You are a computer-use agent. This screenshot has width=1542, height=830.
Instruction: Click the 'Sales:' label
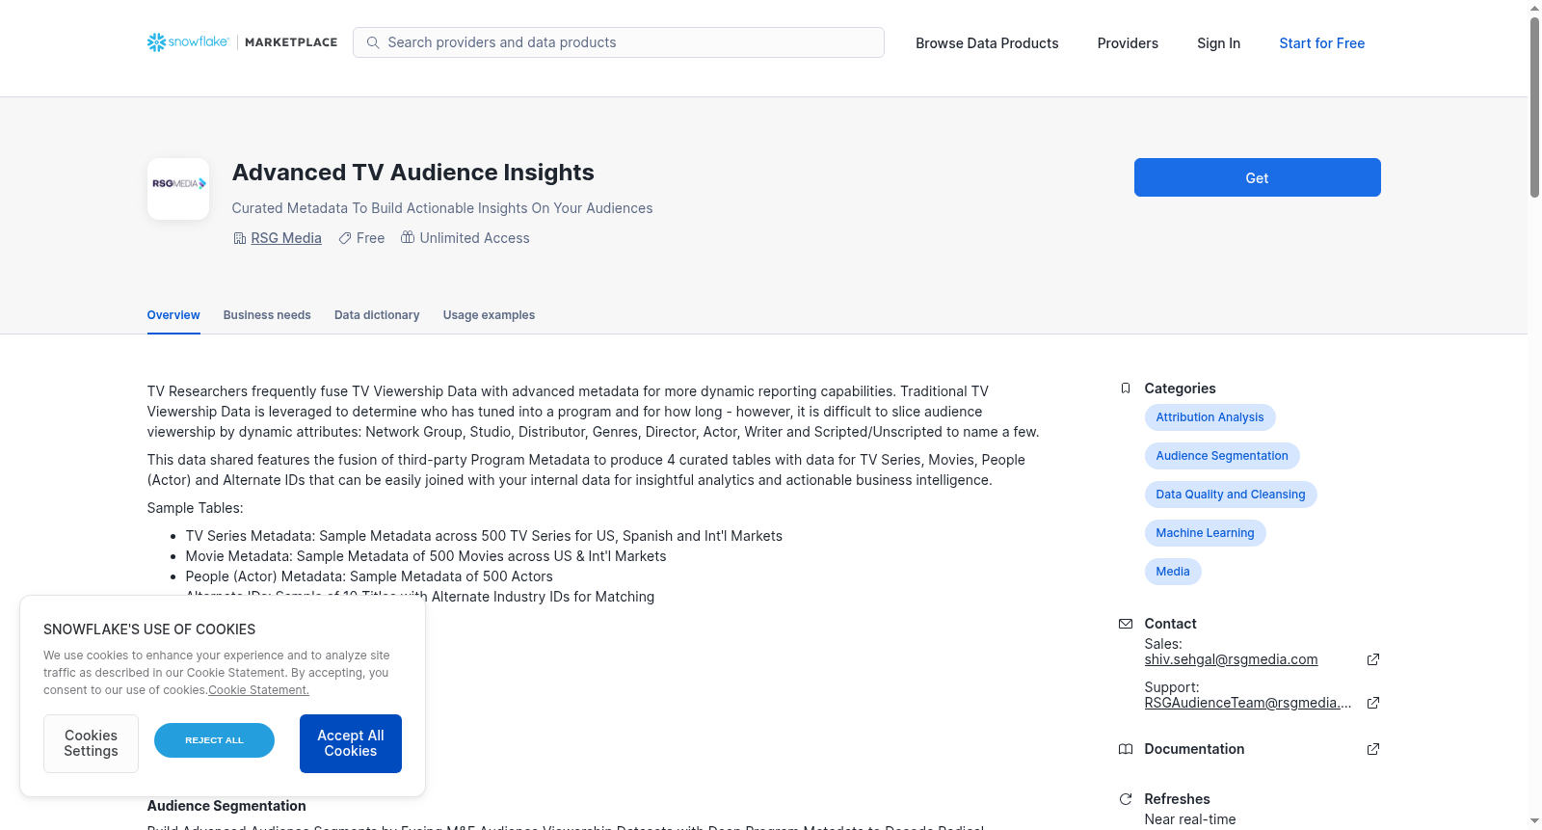pyautogui.click(x=1163, y=644)
